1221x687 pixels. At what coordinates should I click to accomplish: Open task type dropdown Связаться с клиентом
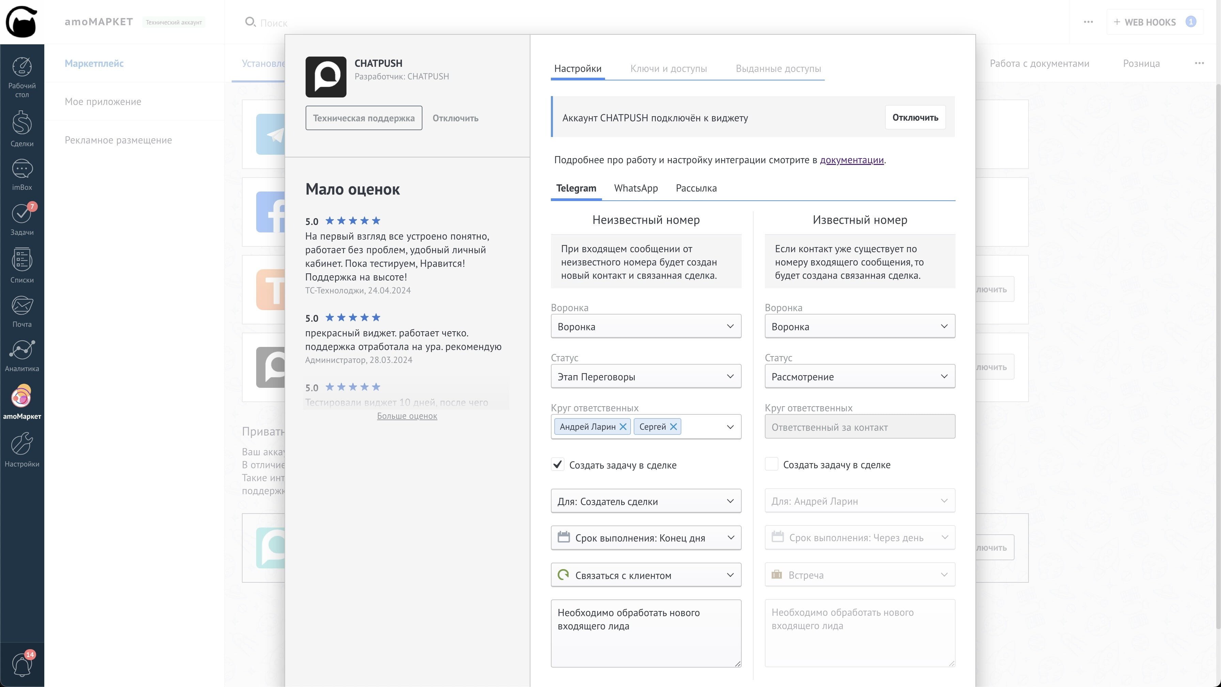coord(646,575)
